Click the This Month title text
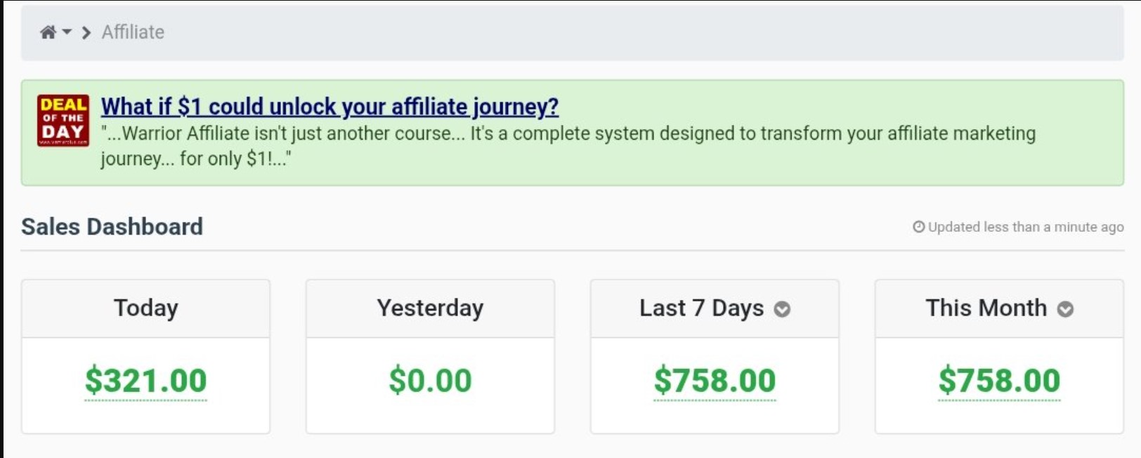The image size is (1141, 458). click(x=986, y=308)
